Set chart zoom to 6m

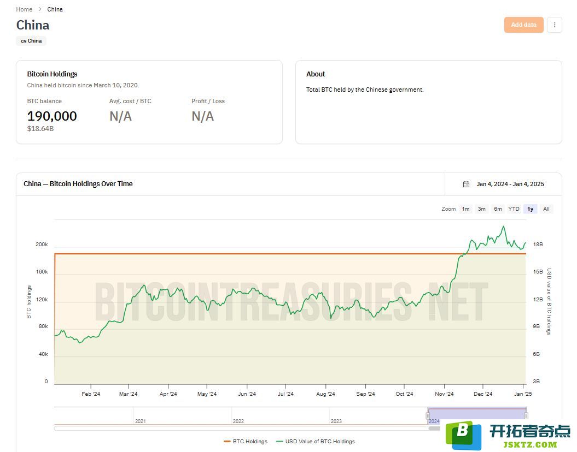(498, 209)
